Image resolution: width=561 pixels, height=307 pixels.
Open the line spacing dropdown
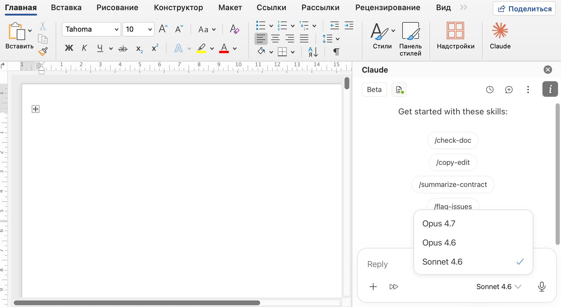331,39
